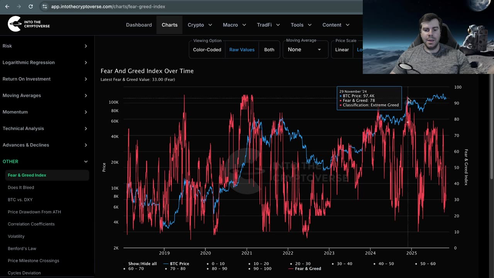
Task: Select Raw Values viewing option
Action: (242, 49)
